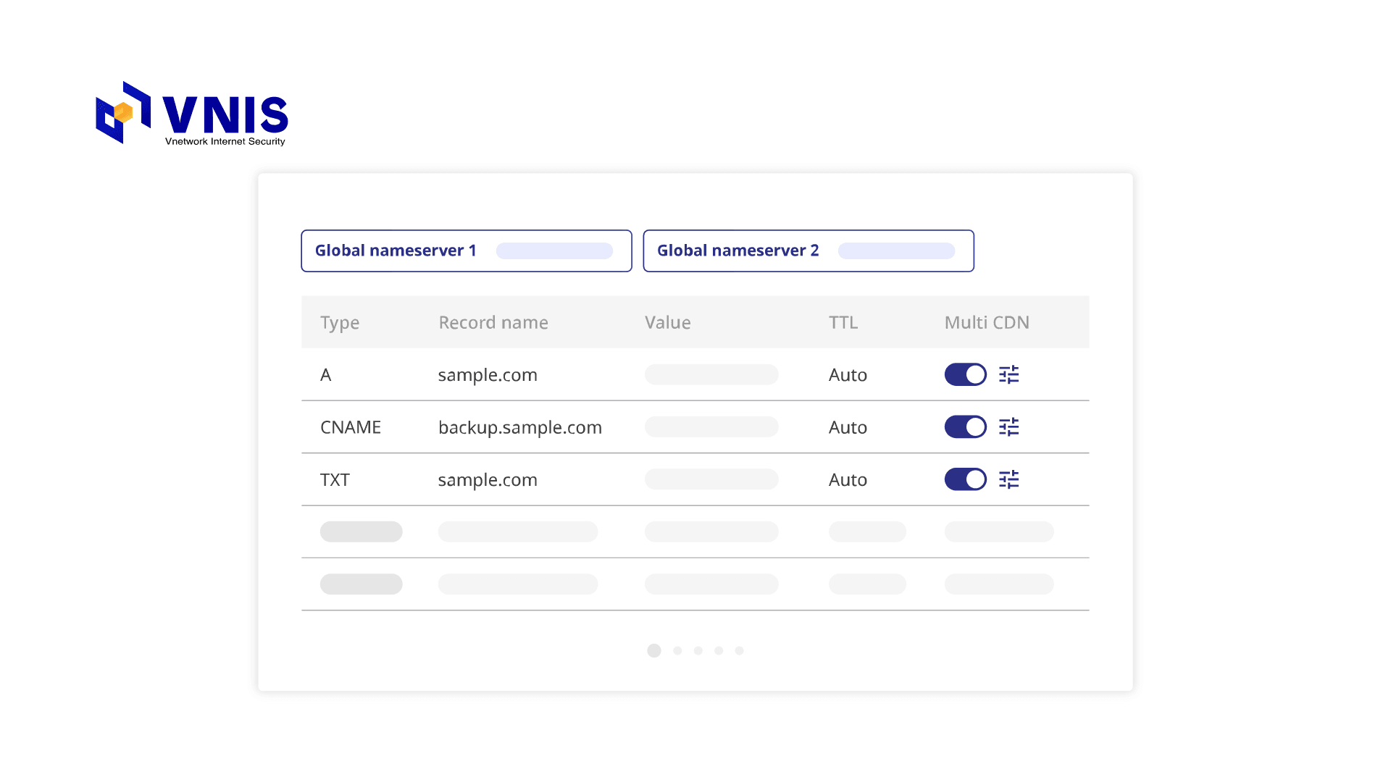Viewport: 1391px width, 782px height.
Task: Click the Type column header
Action: 340,322
